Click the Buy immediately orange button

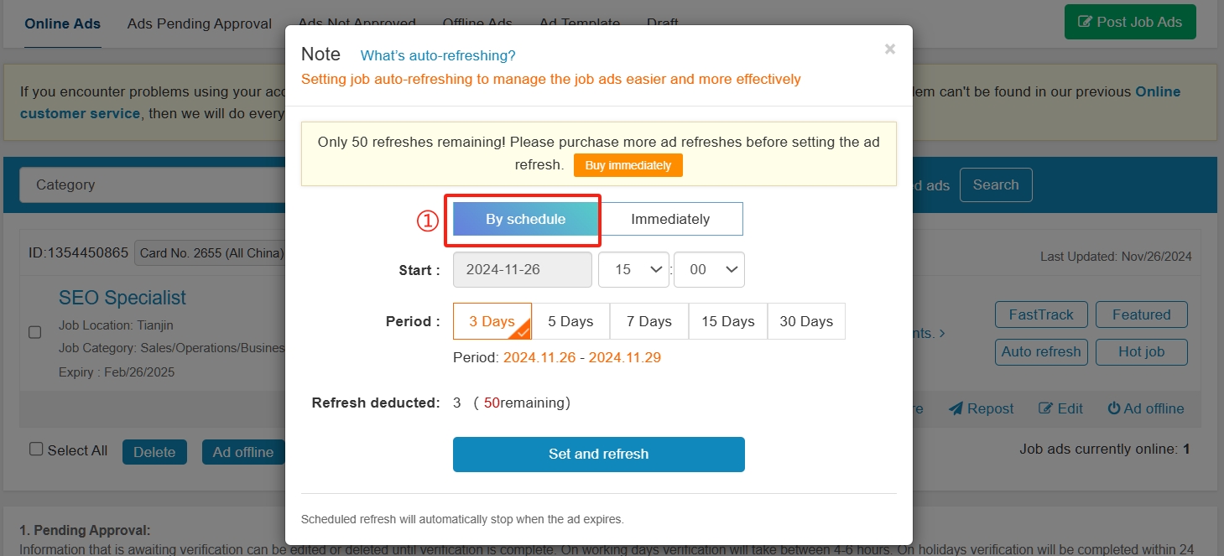(x=628, y=165)
